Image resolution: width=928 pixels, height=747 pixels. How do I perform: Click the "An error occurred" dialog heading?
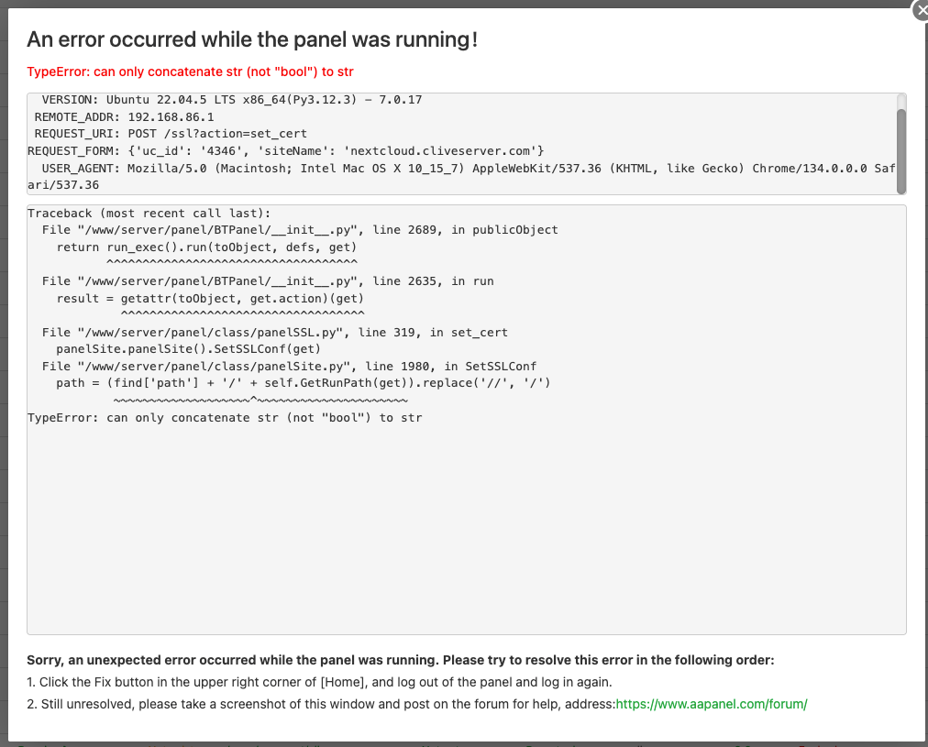[252, 39]
